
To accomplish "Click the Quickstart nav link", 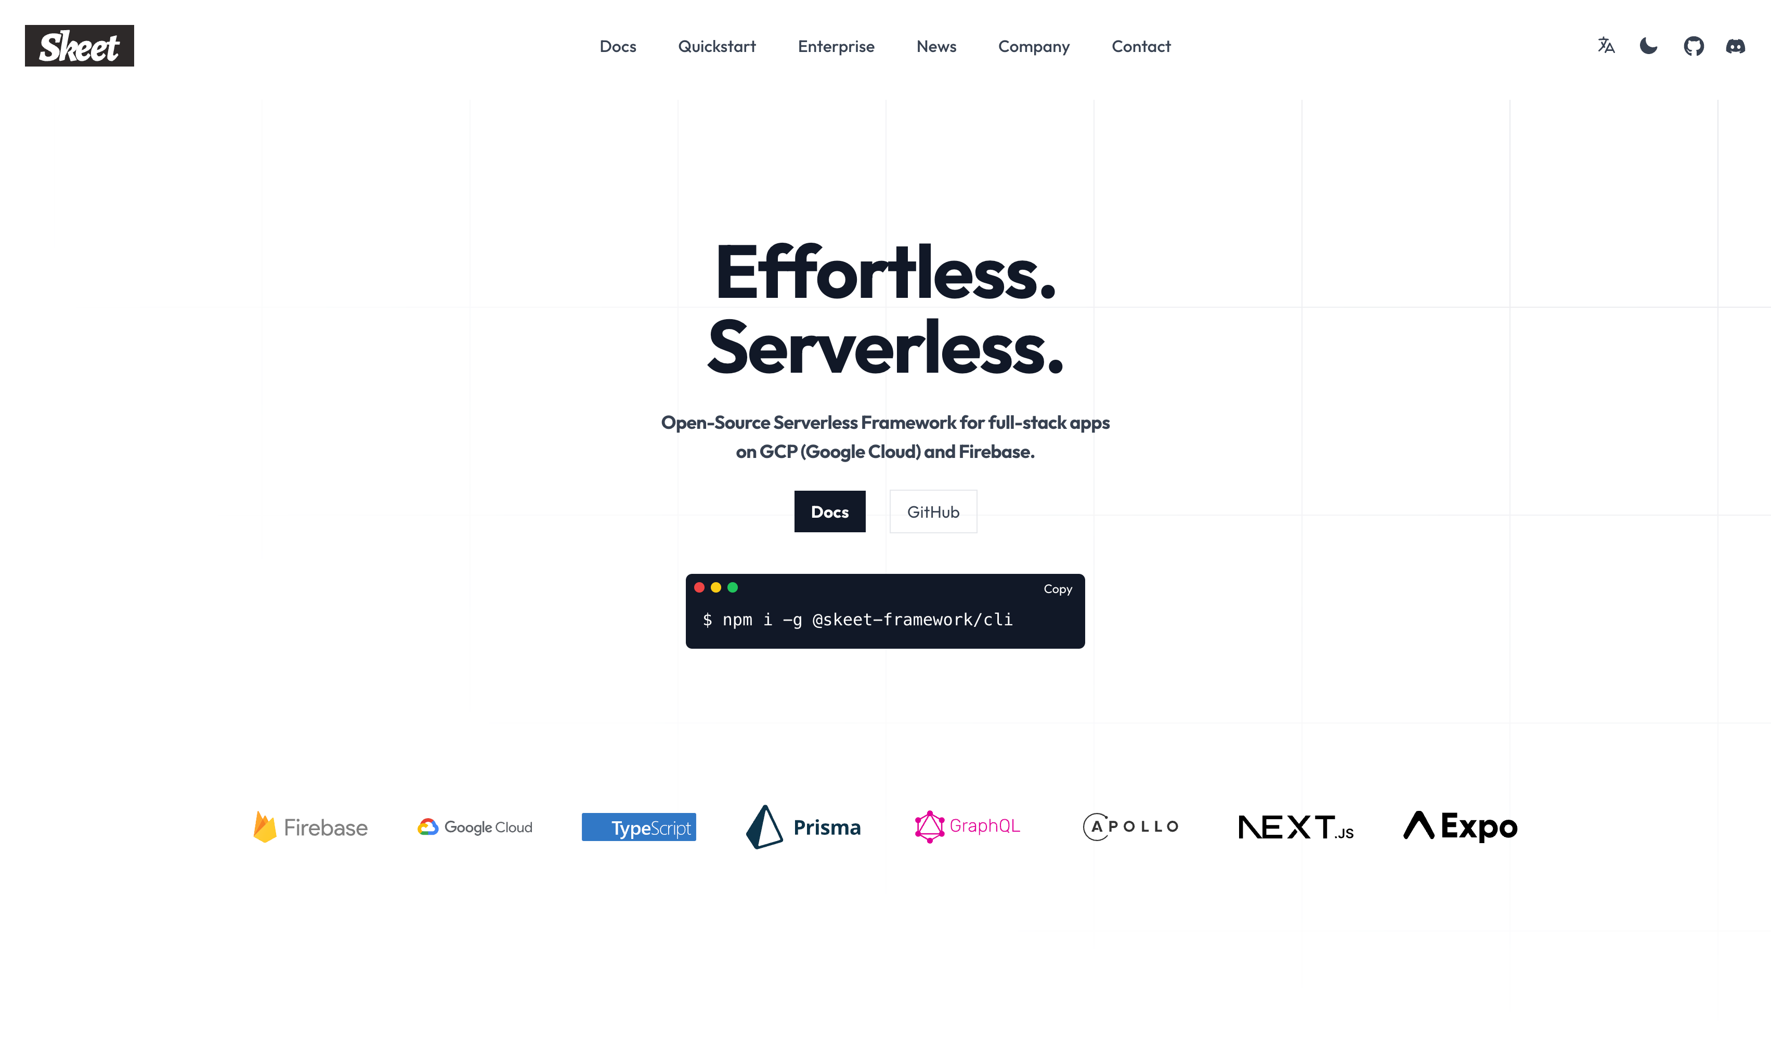I will [716, 46].
